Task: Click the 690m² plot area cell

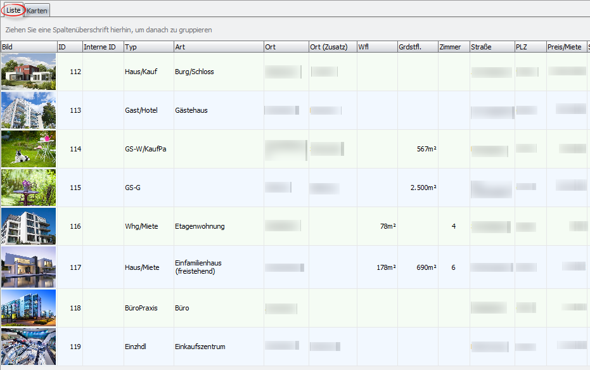Action: pos(418,267)
